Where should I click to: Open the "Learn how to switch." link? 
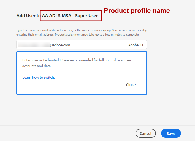pos(39,77)
